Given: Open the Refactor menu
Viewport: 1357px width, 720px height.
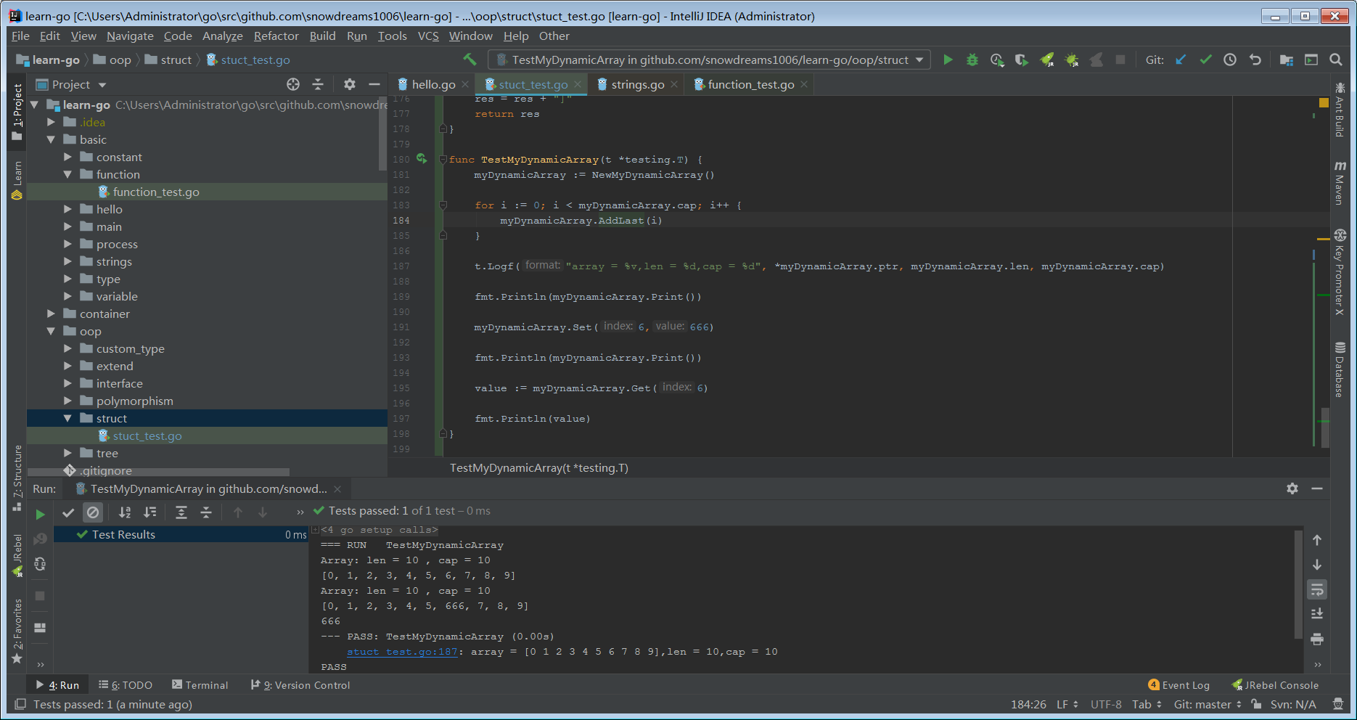Looking at the screenshot, I should click(x=276, y=36).
